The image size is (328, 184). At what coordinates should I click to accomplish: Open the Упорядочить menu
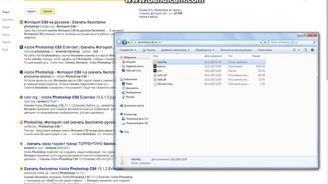coord(128,50)
